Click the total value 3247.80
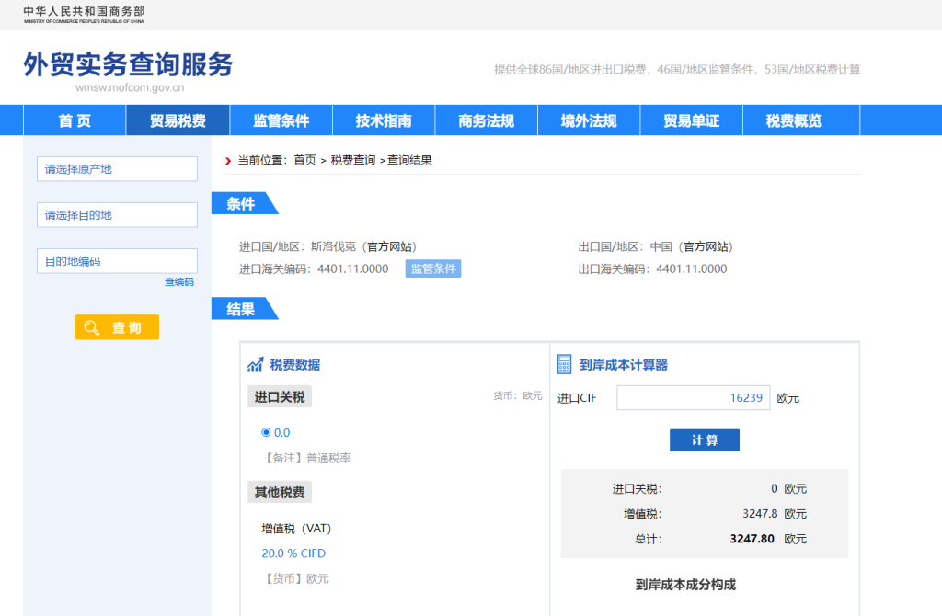 click(x=752, y=539)
